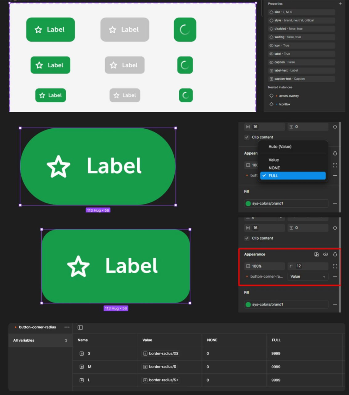Image resolution: width=349 pixels, height=395 pixels.
Task: Click the minus icon next to the Value dropdown
Action: (x=335, y=276)
